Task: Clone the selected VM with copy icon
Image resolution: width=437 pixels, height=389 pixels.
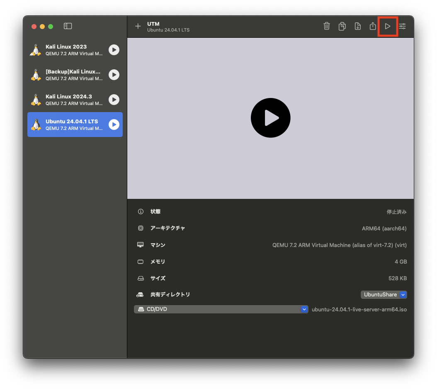Action: click(342, 26)
